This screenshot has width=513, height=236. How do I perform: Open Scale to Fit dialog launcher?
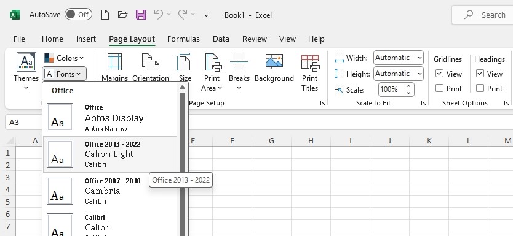click(x=424, y=103)
